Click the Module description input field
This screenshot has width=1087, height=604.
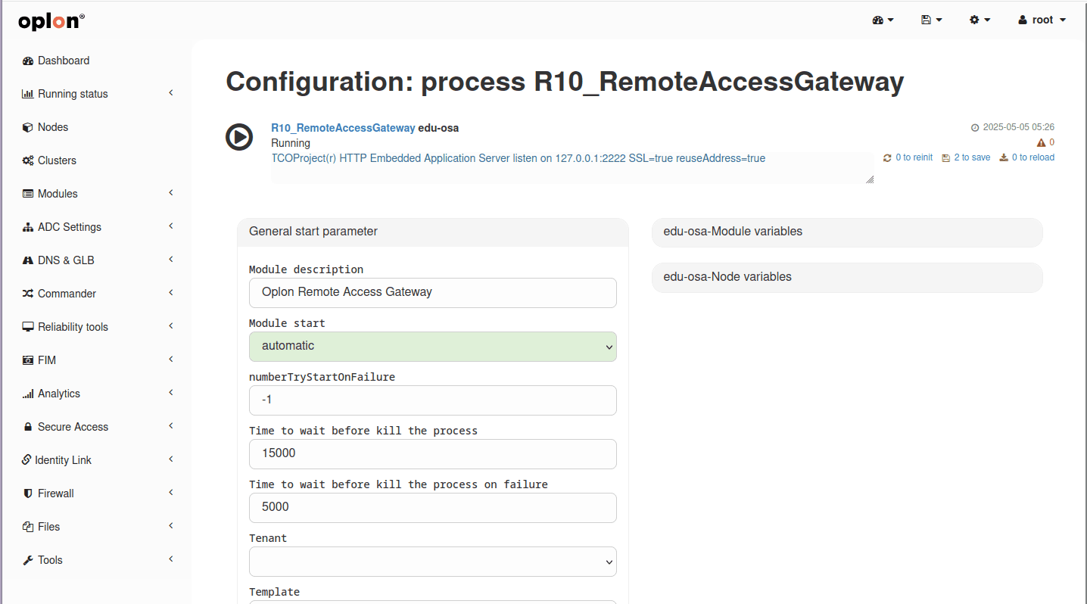click(433, 292)
